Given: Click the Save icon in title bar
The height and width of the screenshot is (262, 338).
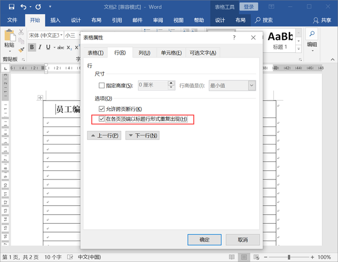Looking at the screenshot, I should click(11, 7).
